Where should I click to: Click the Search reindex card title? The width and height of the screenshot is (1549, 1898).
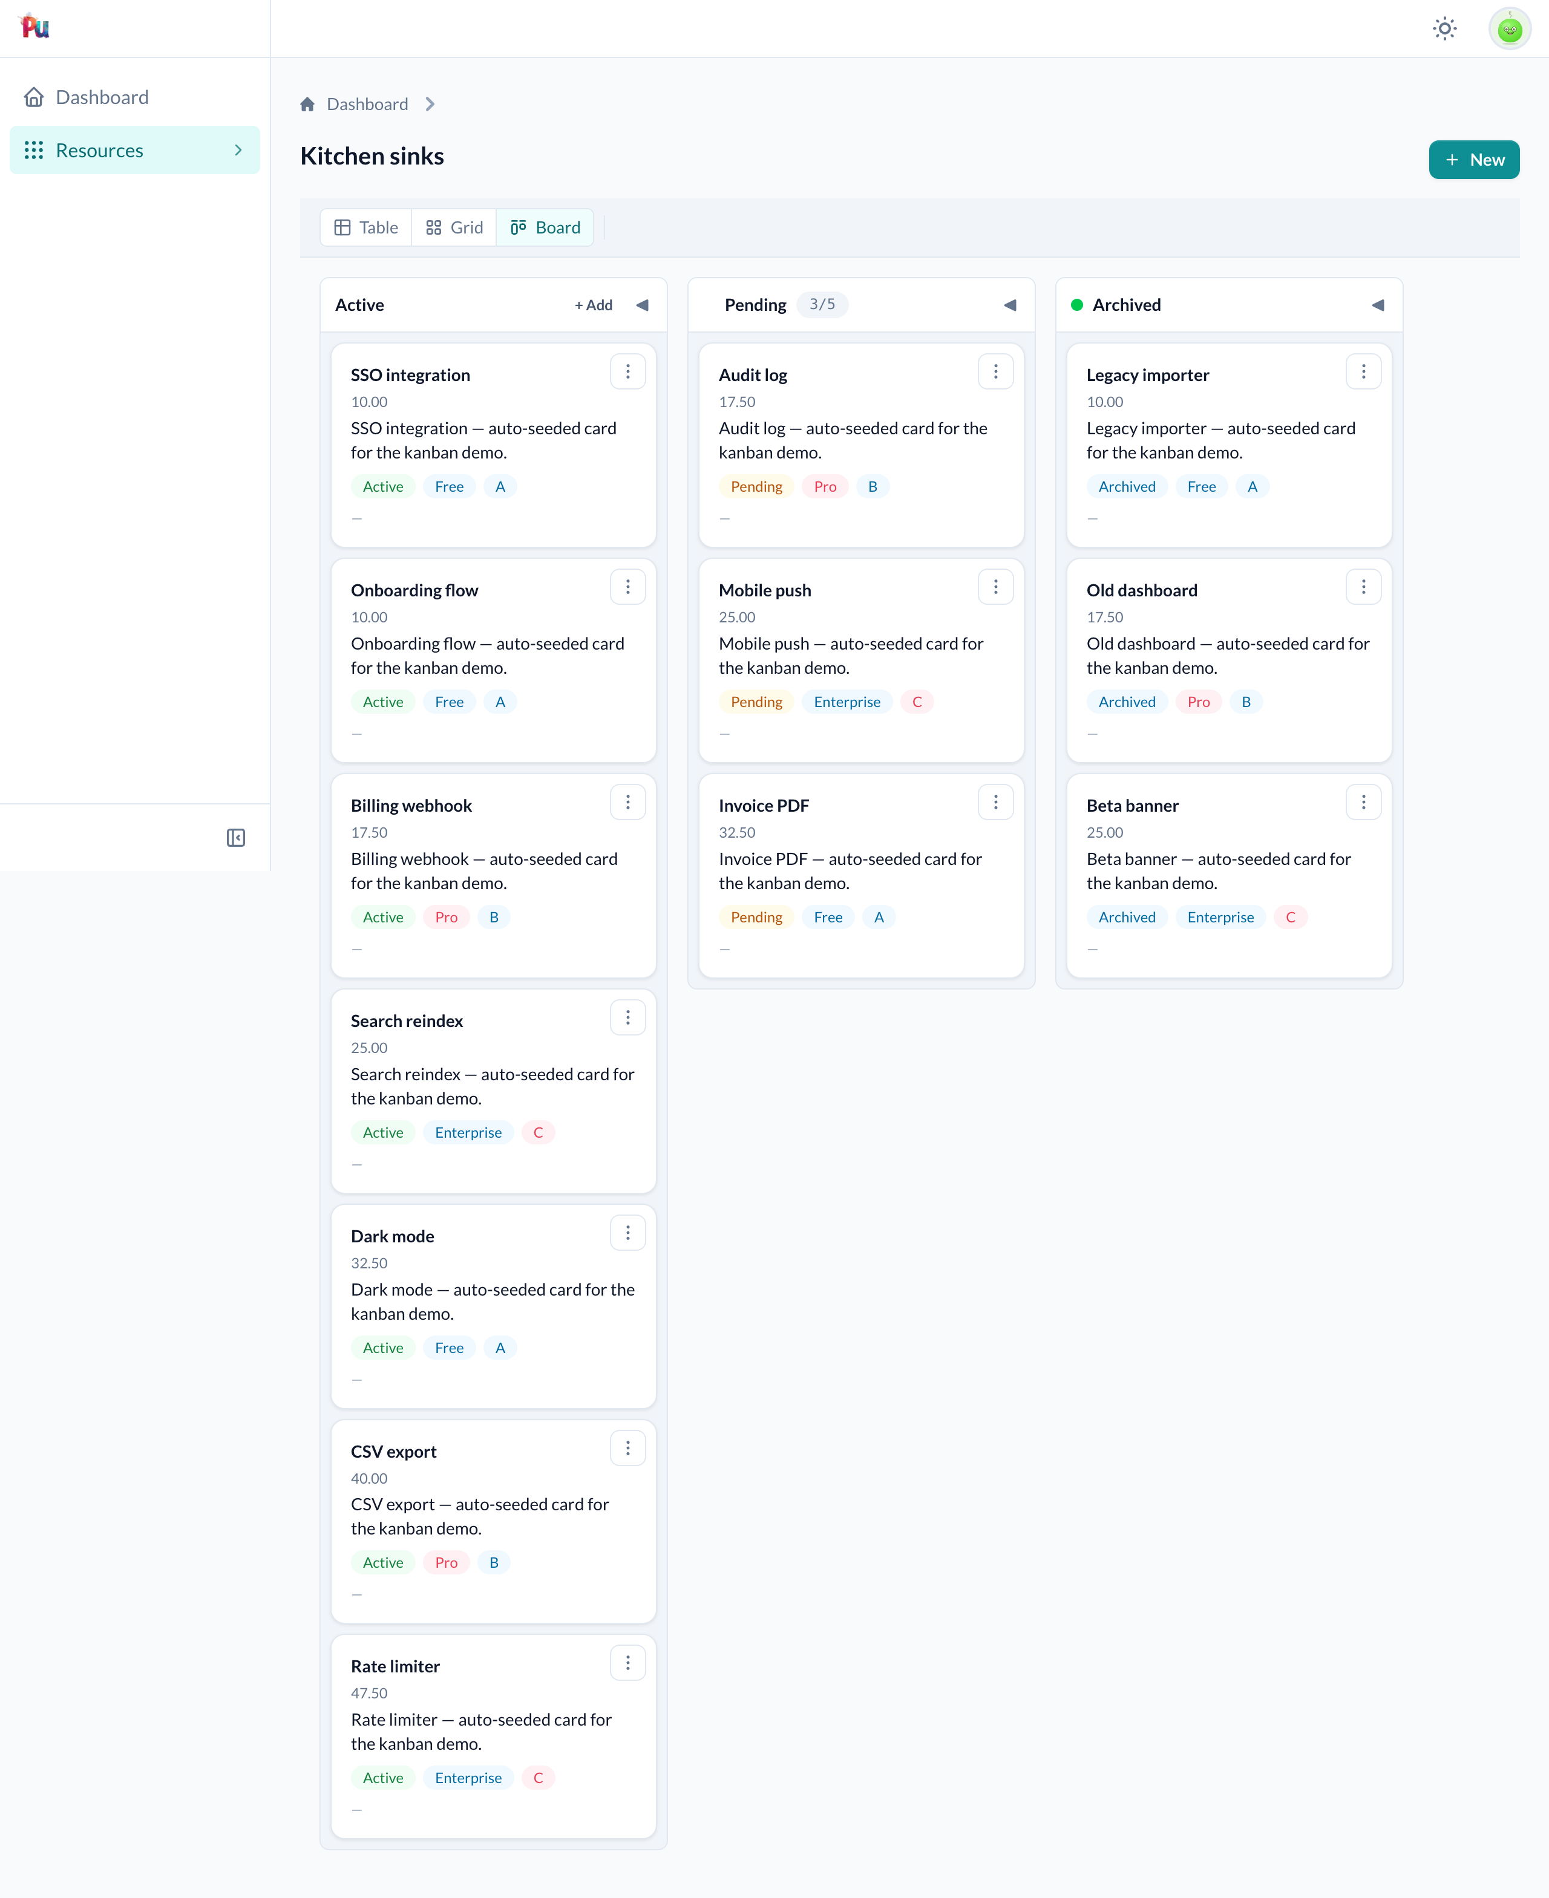407,1021
